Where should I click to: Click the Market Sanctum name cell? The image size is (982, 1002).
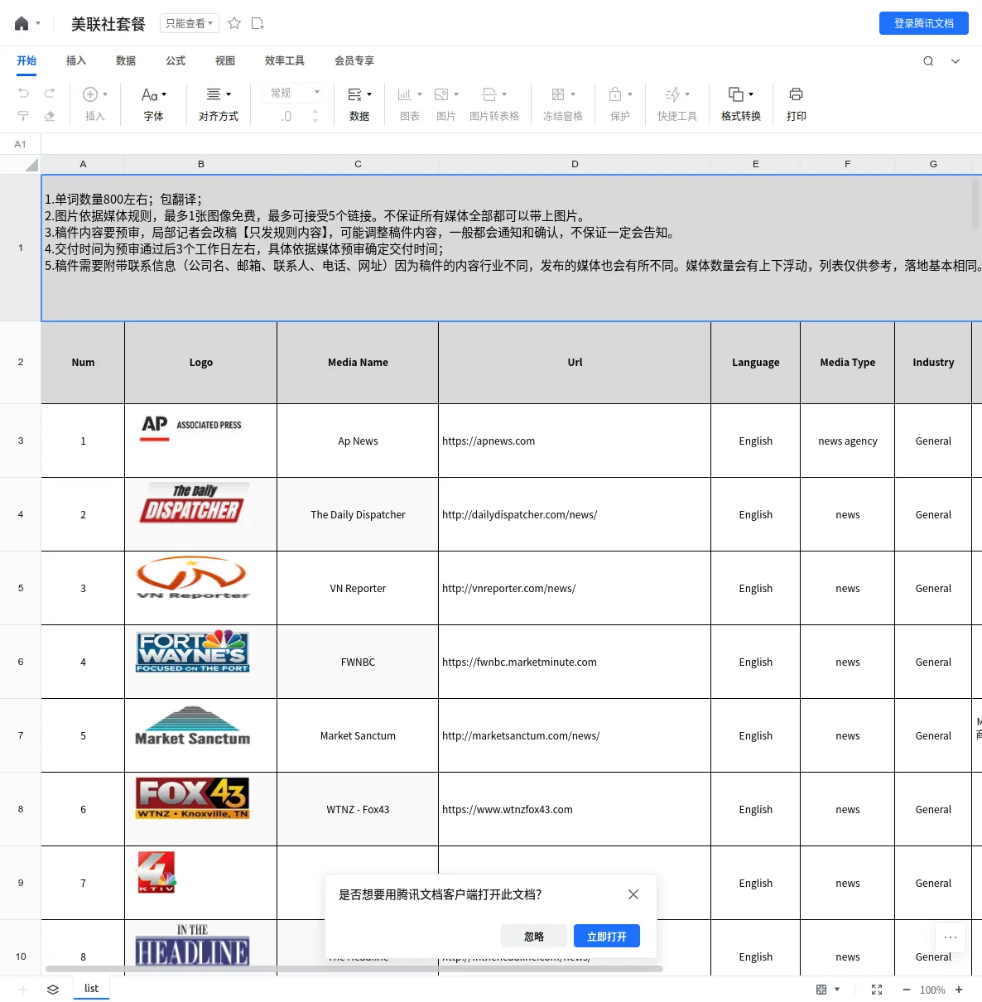click(x=358, y=735)
